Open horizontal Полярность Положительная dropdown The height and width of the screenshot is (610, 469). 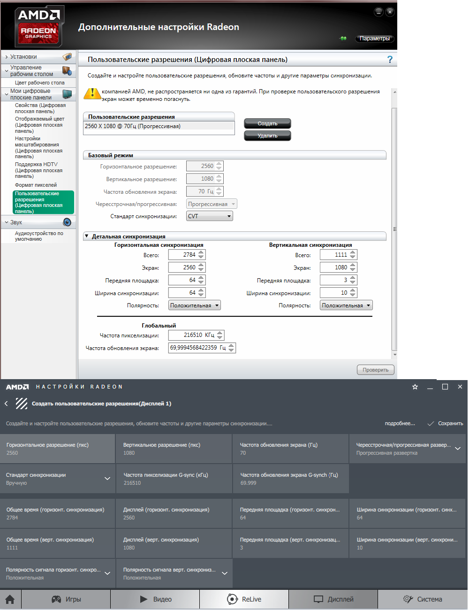click(x=195, y=305)
